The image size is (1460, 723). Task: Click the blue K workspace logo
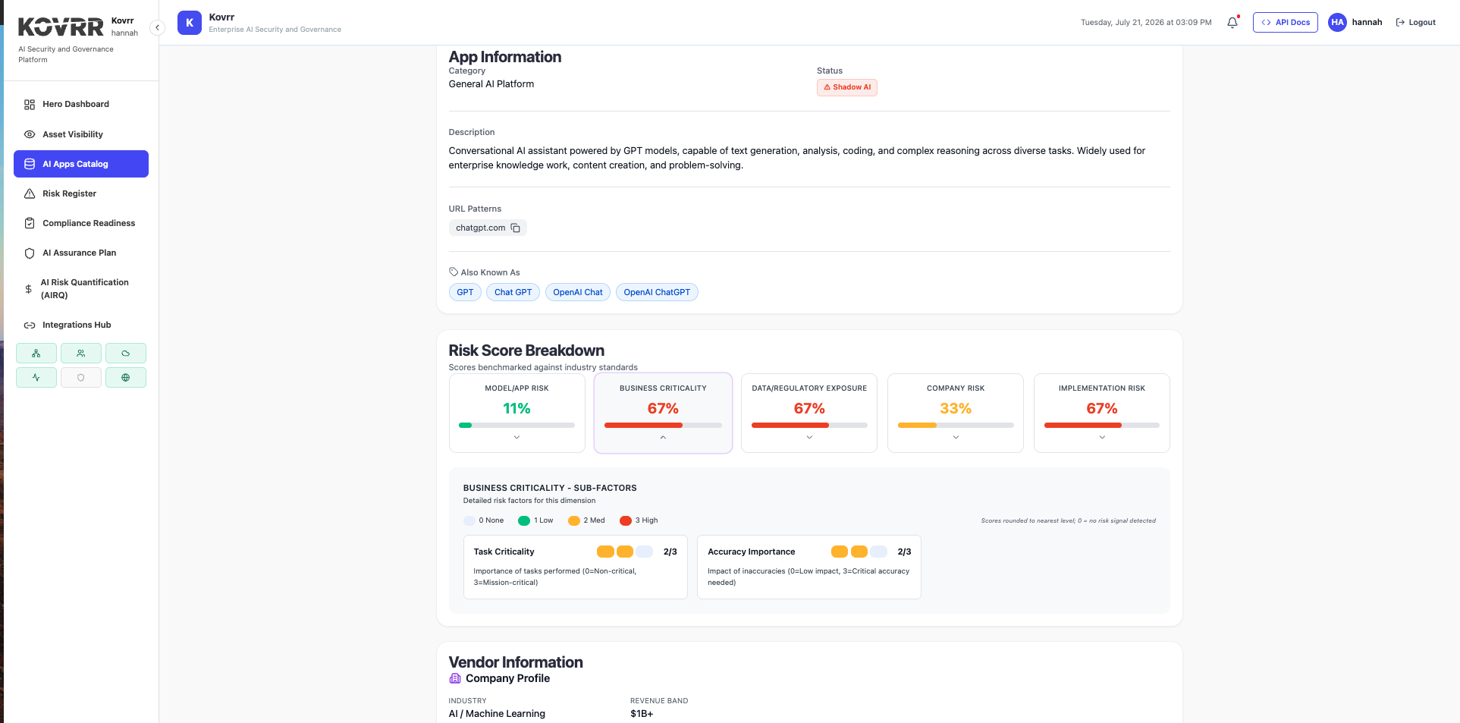[190, 23]
